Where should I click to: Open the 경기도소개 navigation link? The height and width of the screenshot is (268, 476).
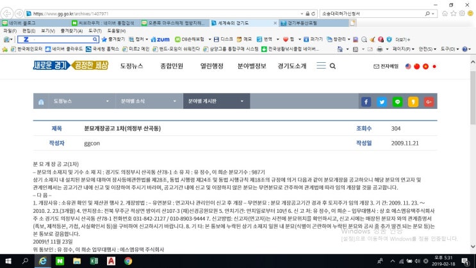(x=291, y=66)
